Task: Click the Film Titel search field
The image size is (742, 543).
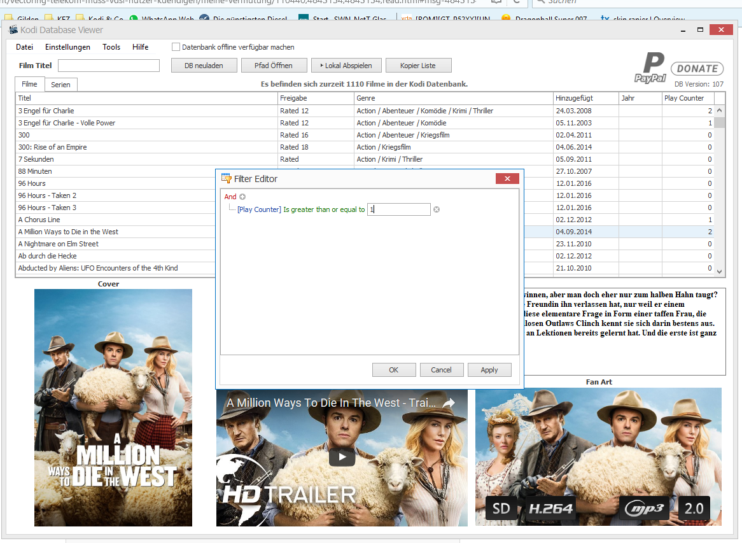Action: [108, 66]
